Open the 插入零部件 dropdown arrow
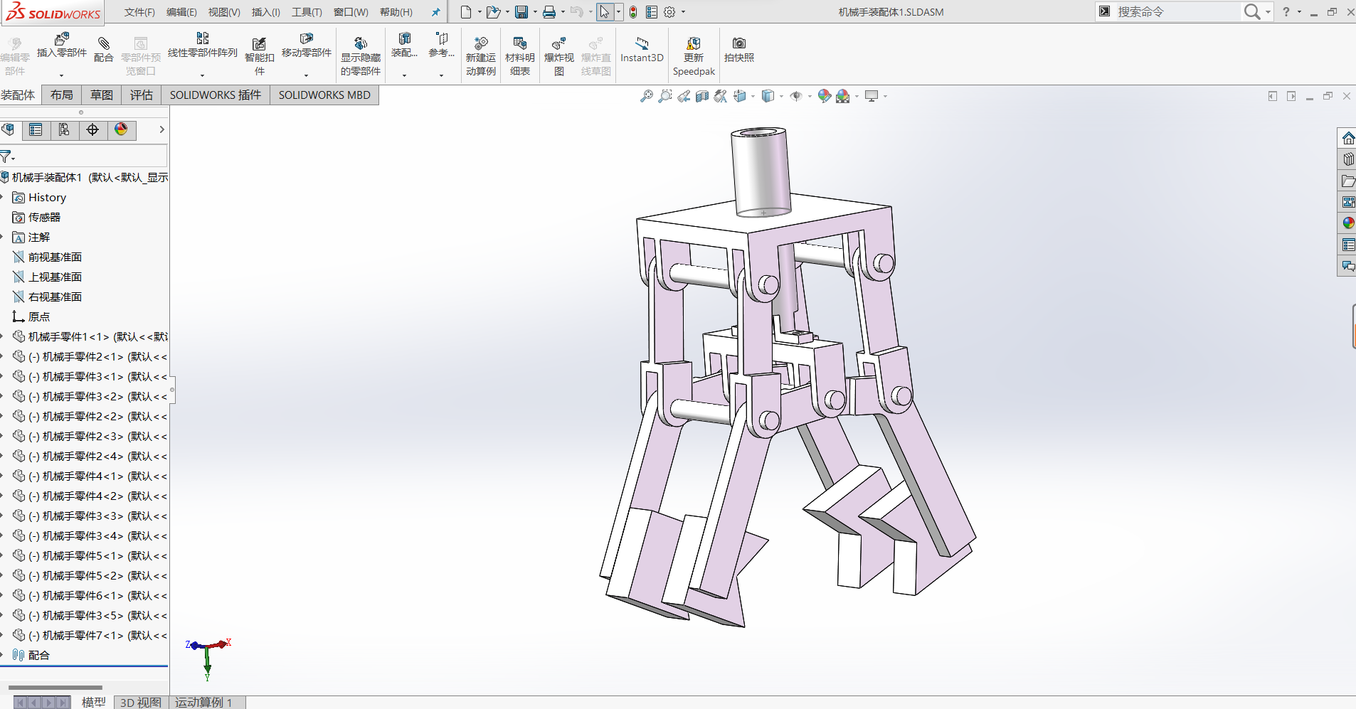This screenshot has height=709, width=1356. click(61, 75)
